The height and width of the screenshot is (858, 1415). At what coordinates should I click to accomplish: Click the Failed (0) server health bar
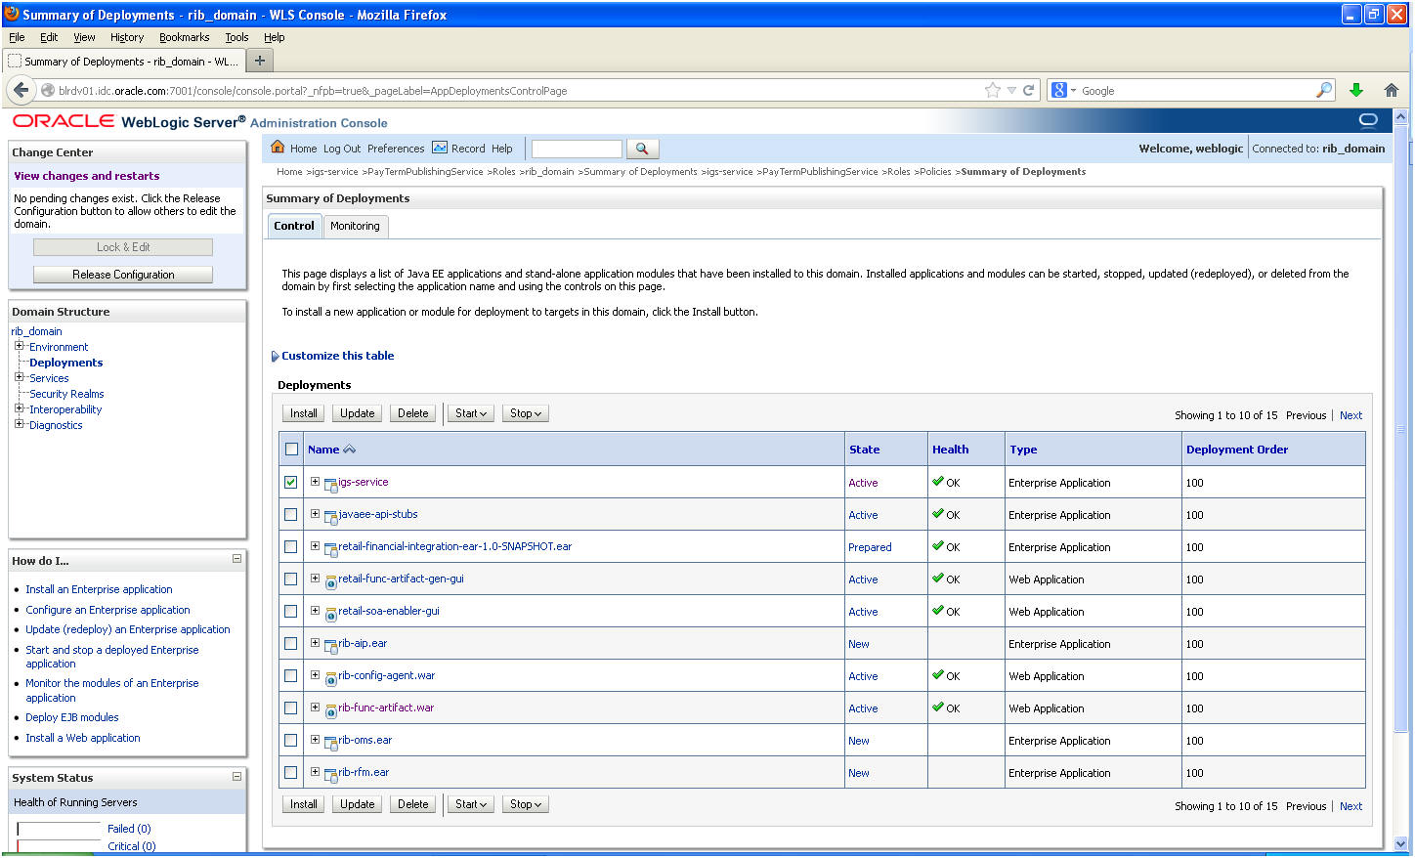pyautogui.click(x=59, y=829)
